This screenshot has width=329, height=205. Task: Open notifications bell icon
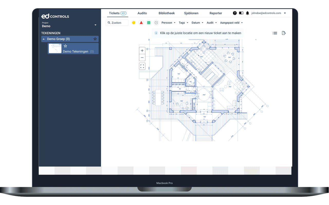click(248, 13)
